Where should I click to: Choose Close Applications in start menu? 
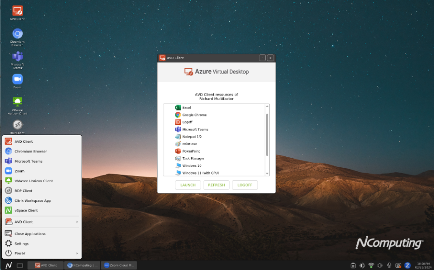tap(42, 234)
